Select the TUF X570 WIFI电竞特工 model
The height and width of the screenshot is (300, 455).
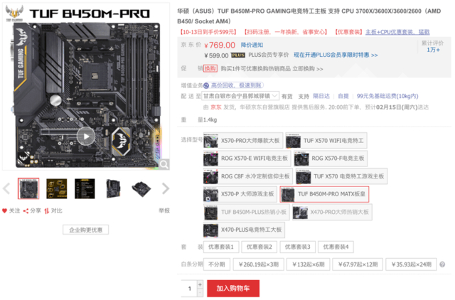326,141
